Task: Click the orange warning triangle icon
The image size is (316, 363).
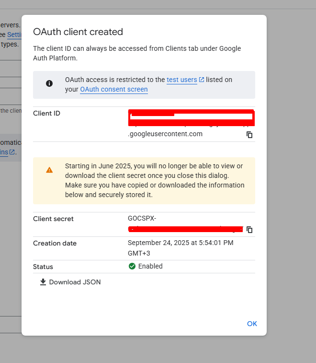Action: pyautogui.click(x=49, y=170)
